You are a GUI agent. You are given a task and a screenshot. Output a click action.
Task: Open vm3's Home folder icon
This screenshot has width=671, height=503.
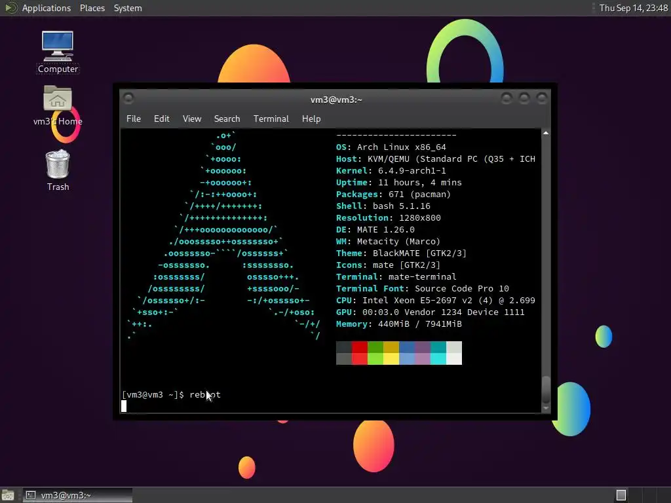(x=58, y=105)
